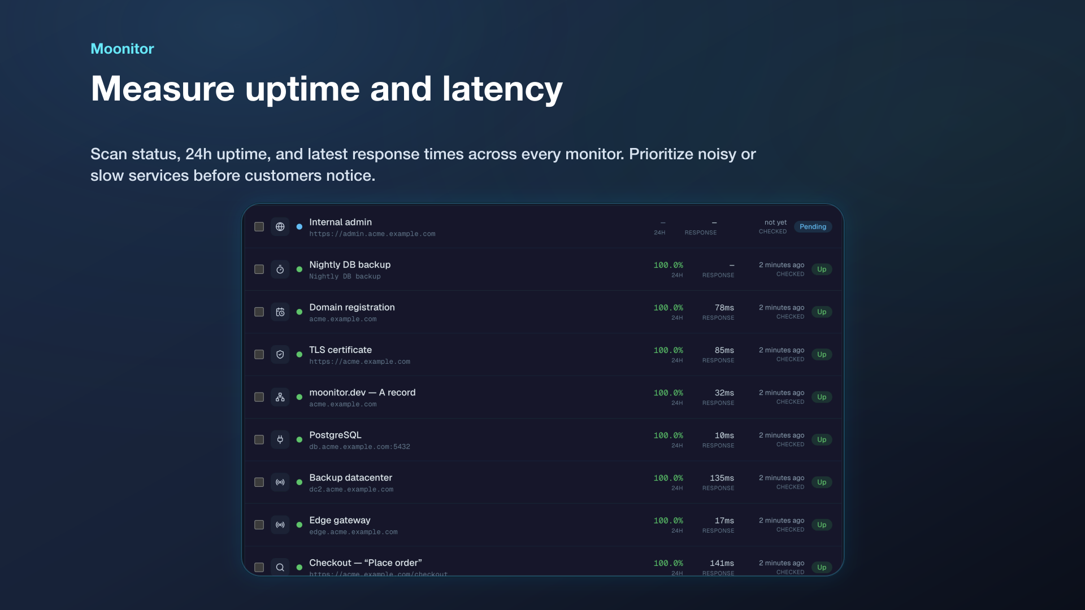Click the Up badge on Edge gateway
This screenshot has width=1085, height=610.
(822, 525)
